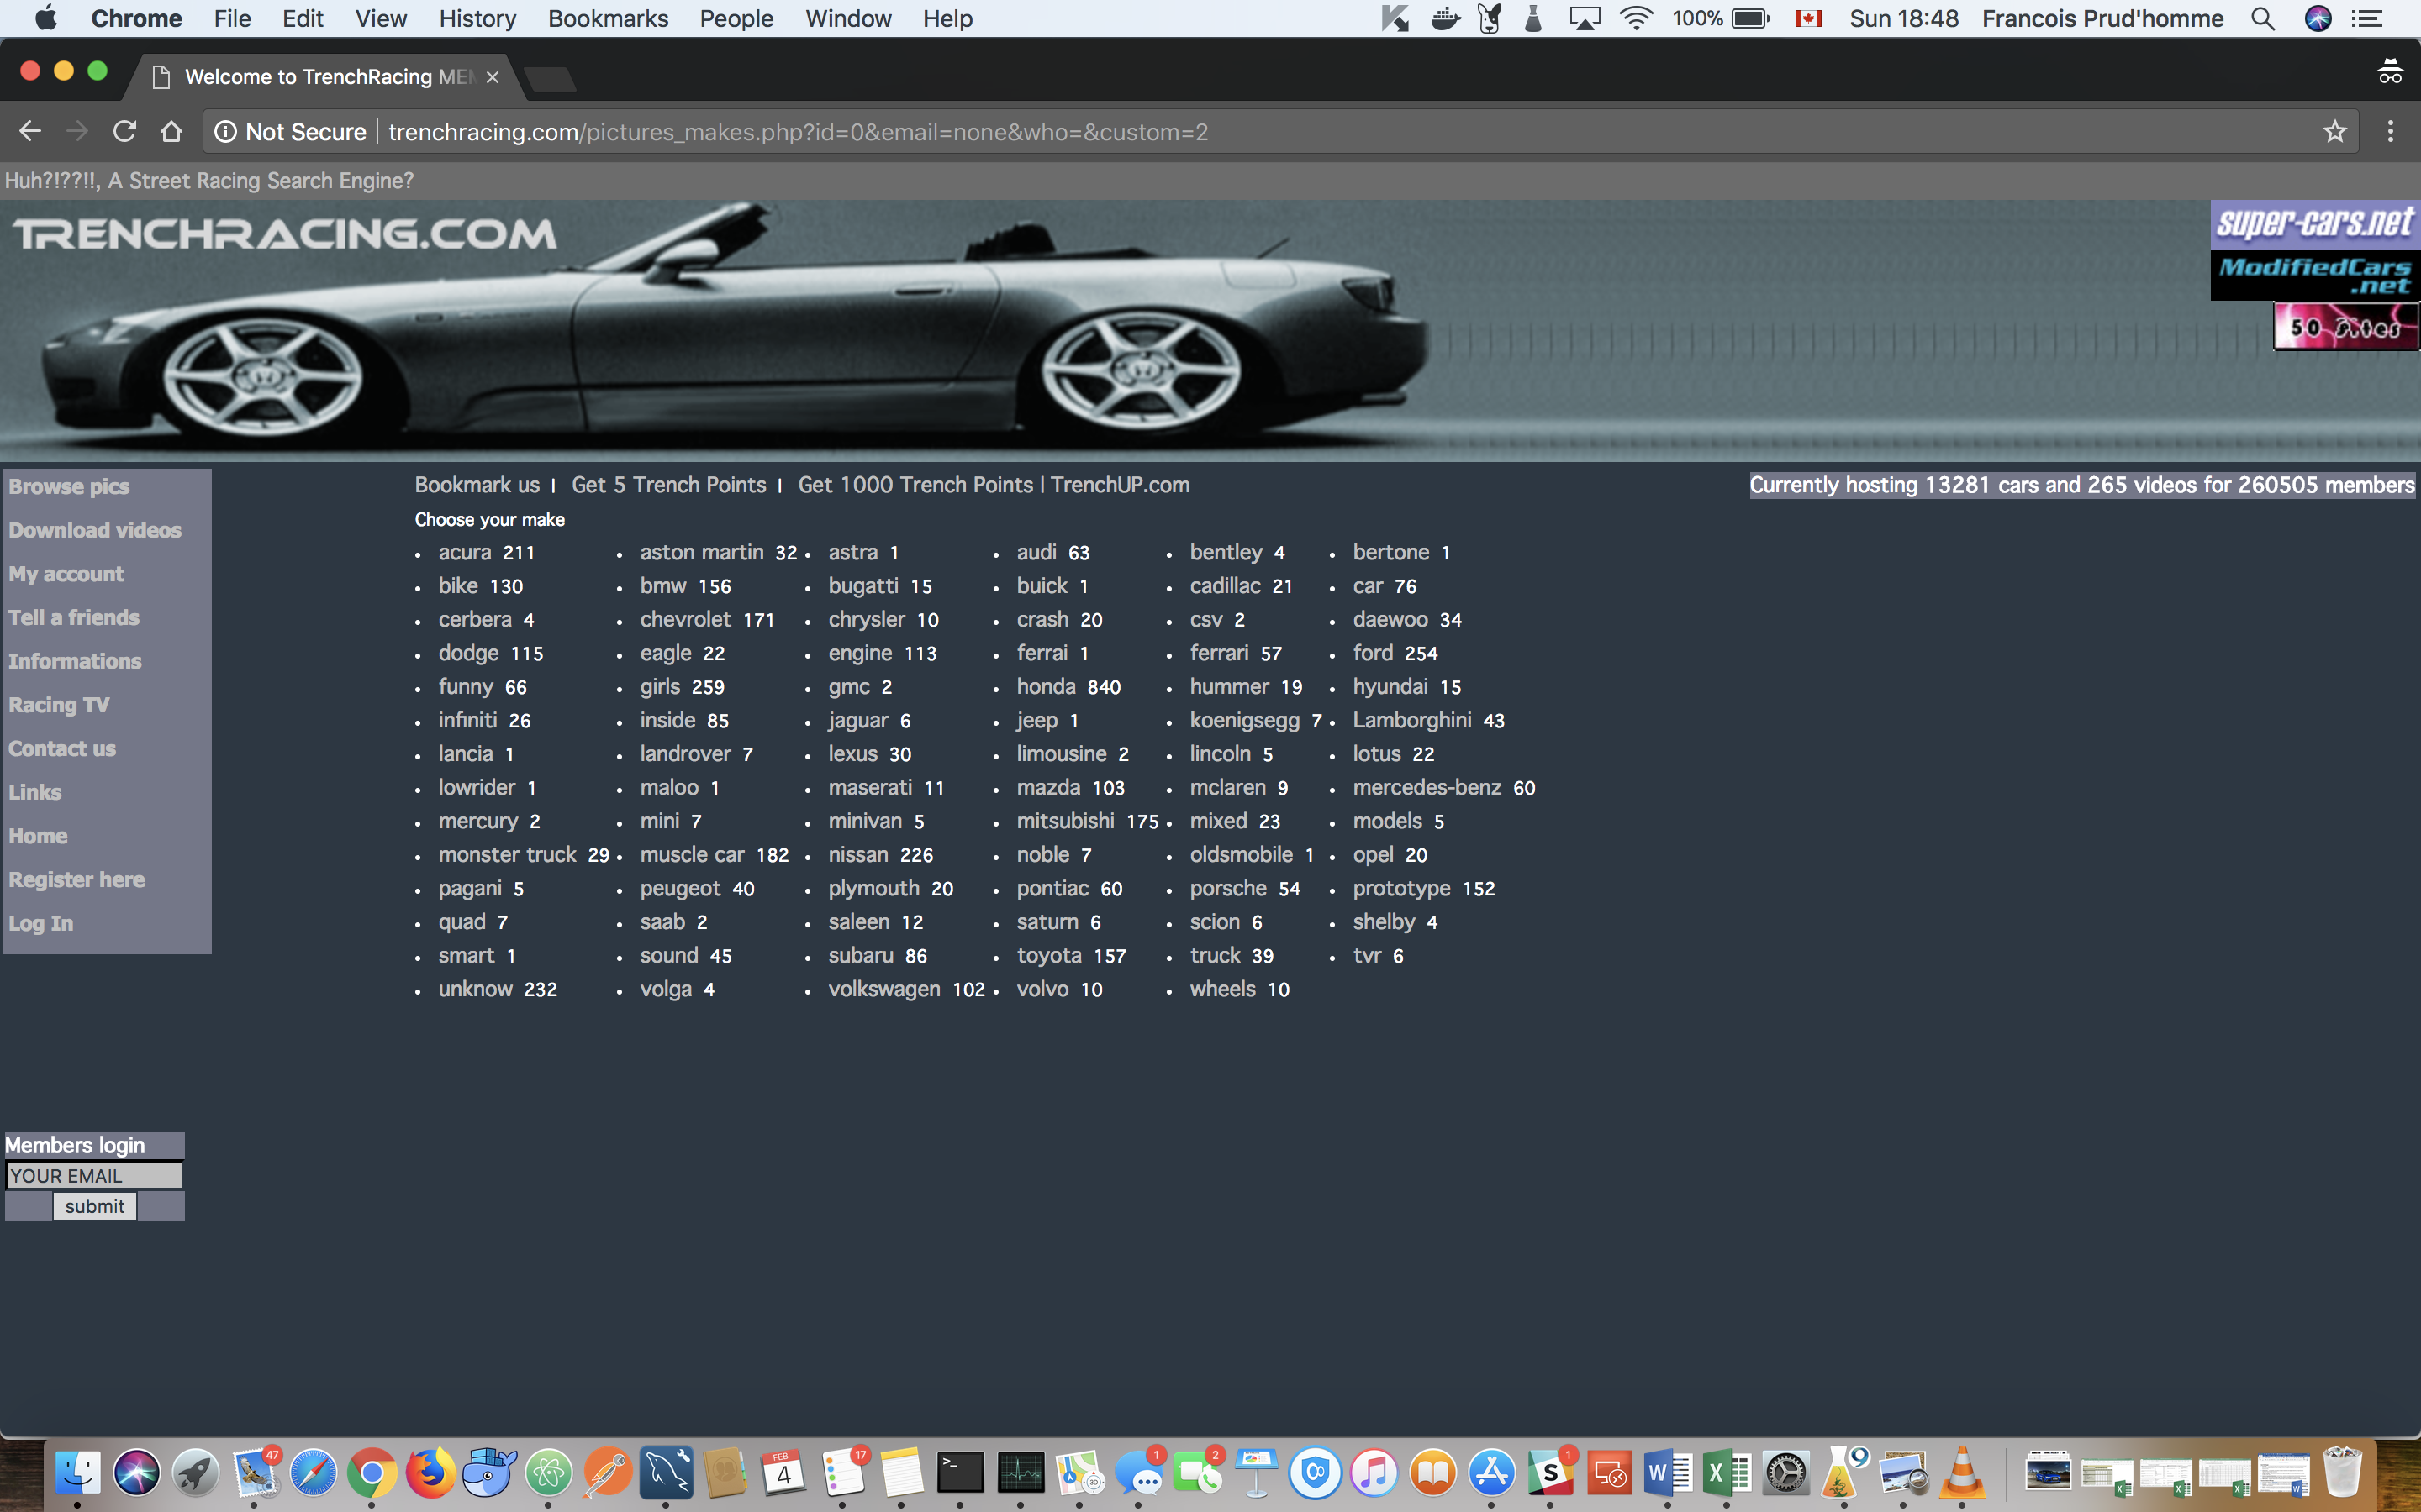2421x1512 pixels.
Task: Choose the honda 840 make
Action: coord(1068,687)
